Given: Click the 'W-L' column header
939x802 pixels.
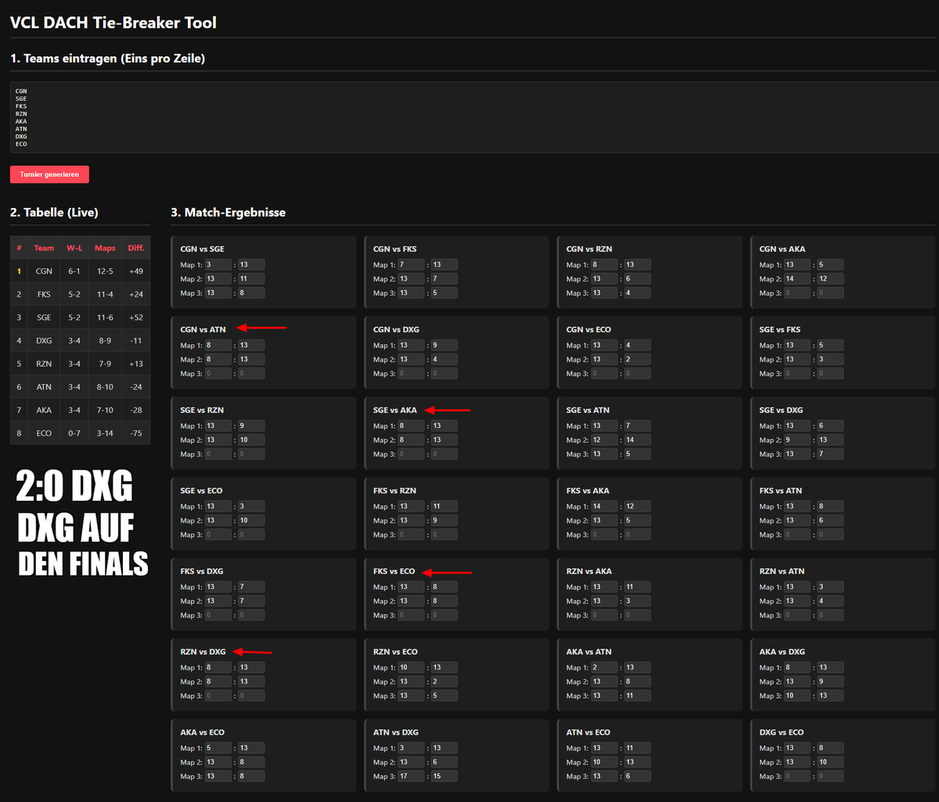Looking at the screenshot, I should click(74, 248).
